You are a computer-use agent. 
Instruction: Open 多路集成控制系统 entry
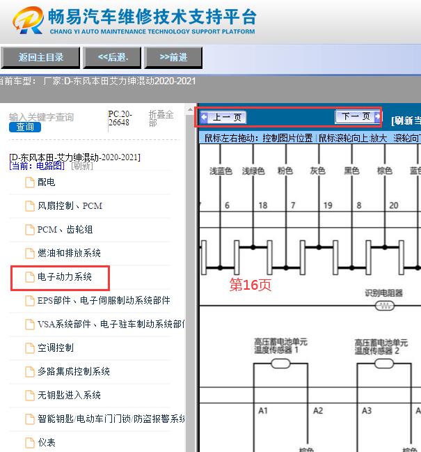74,371
